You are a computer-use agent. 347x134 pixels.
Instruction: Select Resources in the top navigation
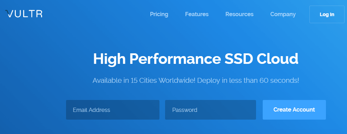click(x=239, y=14)
